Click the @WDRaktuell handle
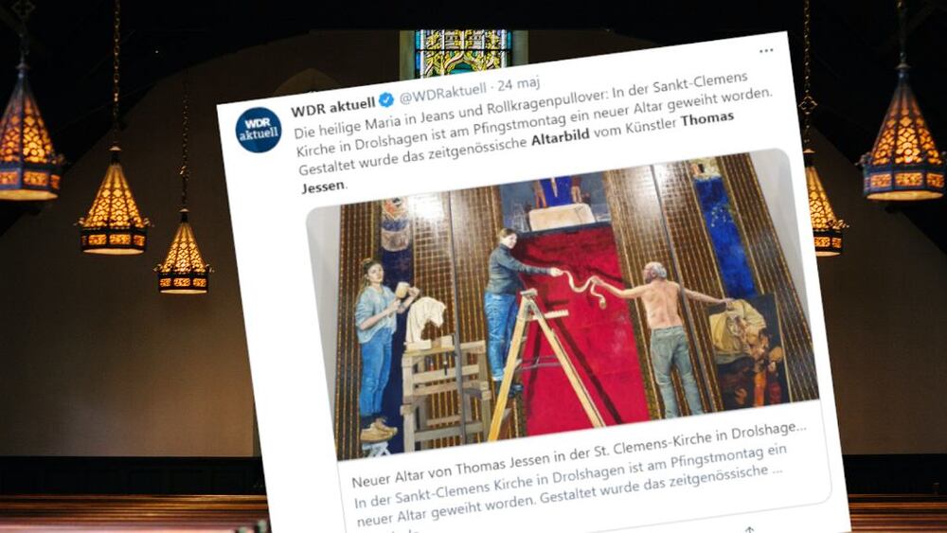The width and height of the screenshot is (947, 533). point(442,94)
